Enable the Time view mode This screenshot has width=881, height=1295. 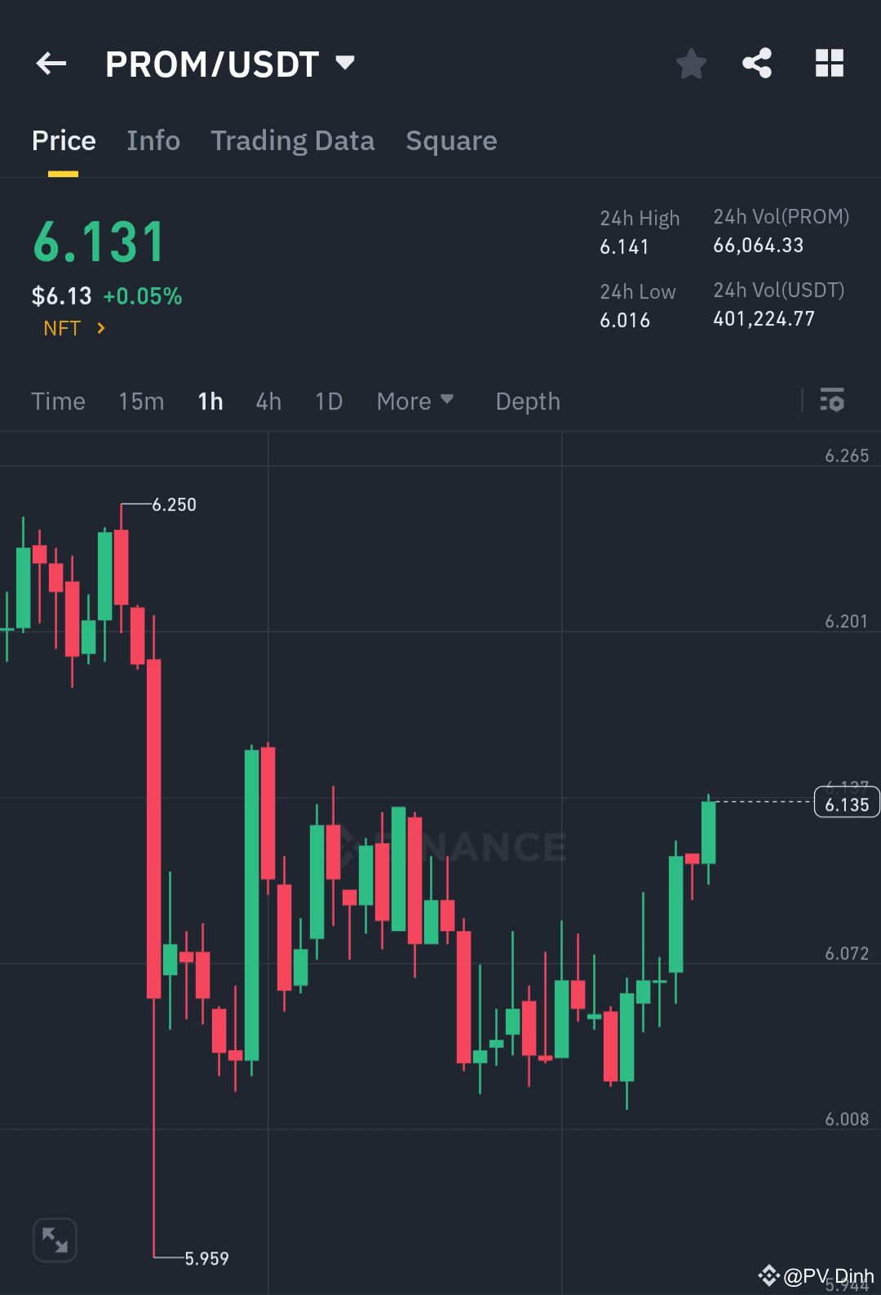pos(58,401)
